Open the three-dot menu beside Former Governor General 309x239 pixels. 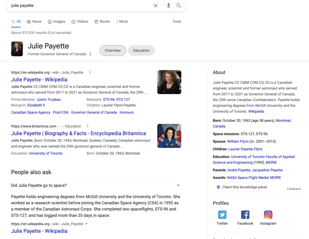90,54
